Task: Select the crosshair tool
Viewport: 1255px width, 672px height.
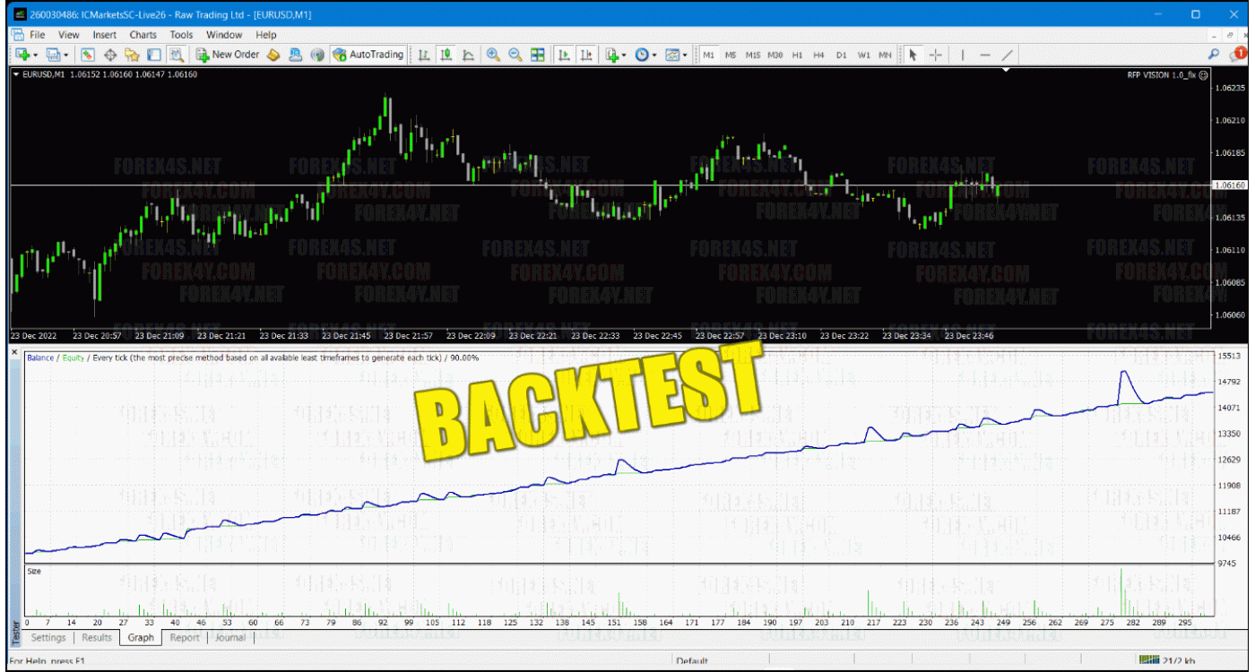Action: coord(935,55)
